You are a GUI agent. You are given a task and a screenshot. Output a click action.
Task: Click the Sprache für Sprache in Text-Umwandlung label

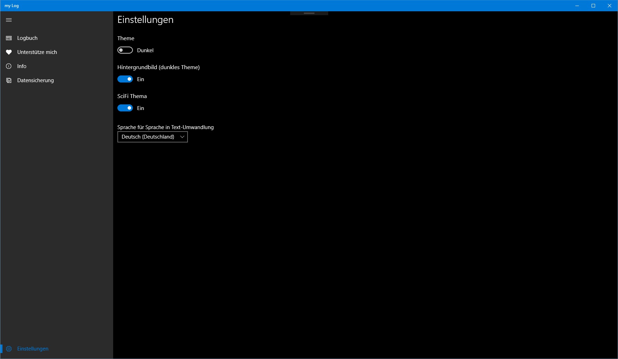click(x=166, y=127)
